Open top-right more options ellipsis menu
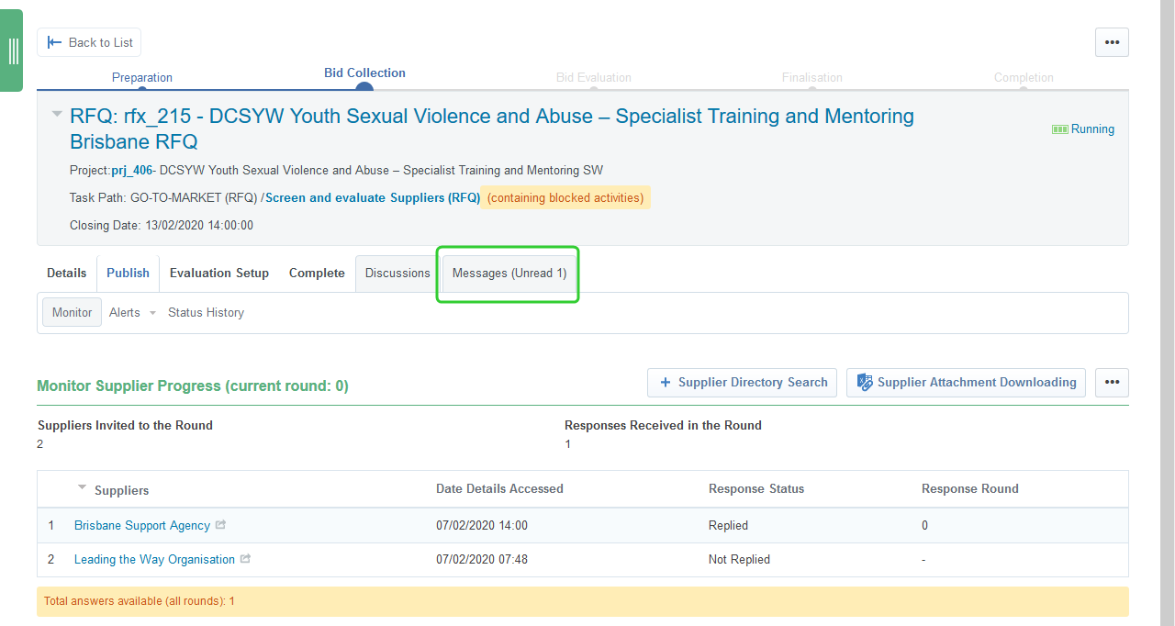 tap(1112, 42)
